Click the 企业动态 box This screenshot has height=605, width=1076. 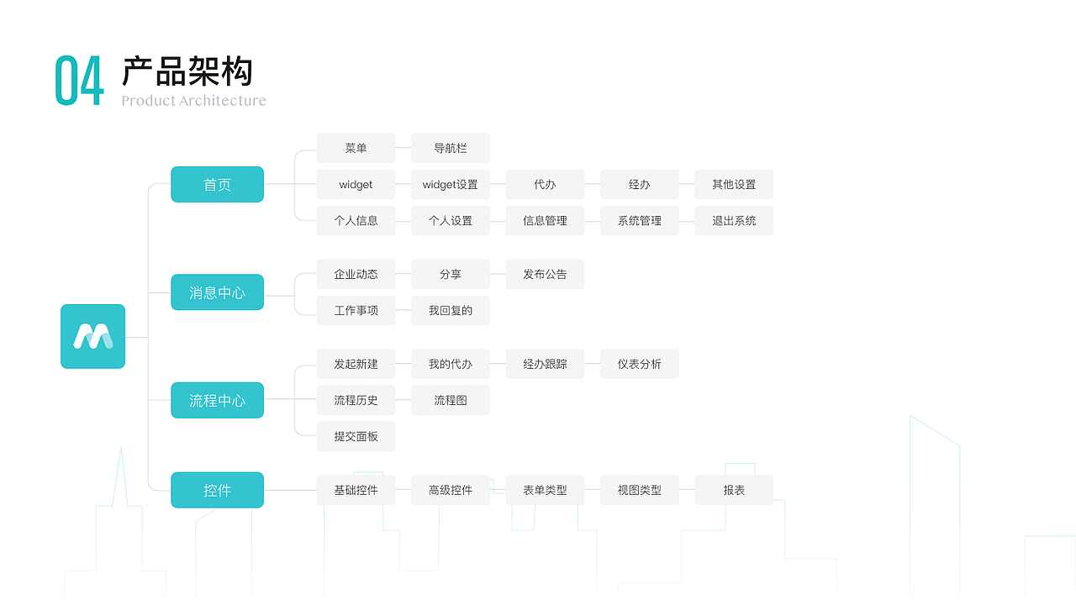click(356, 274)
